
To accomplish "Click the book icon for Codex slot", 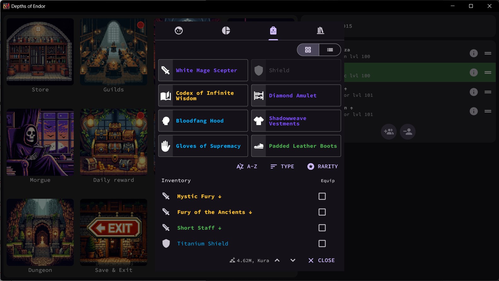I will (x=166, y=95).
